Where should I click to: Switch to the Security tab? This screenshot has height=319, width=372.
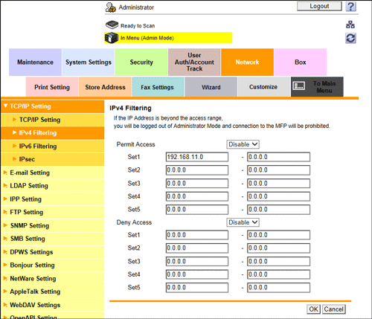click(x=141, y=62)
